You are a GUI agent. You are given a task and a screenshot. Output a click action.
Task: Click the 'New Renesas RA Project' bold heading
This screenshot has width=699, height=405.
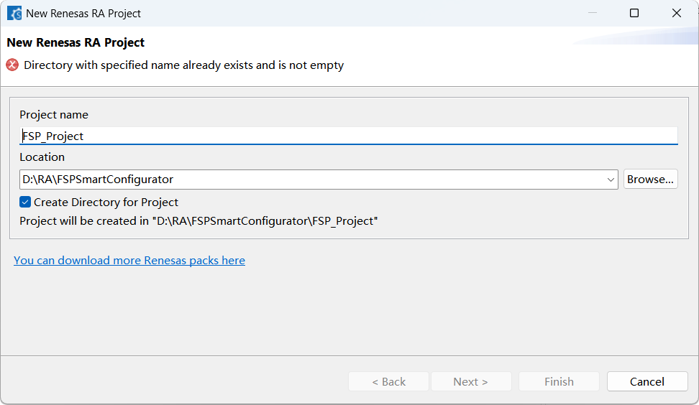coord(76,42)
